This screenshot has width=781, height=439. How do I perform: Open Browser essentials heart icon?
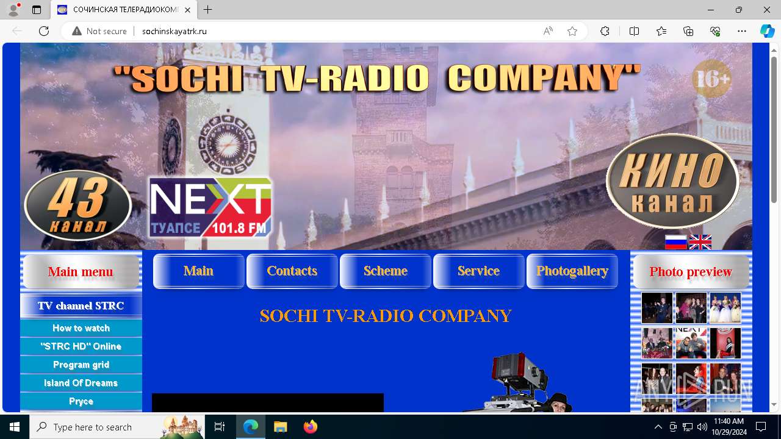tap(715, 31)
